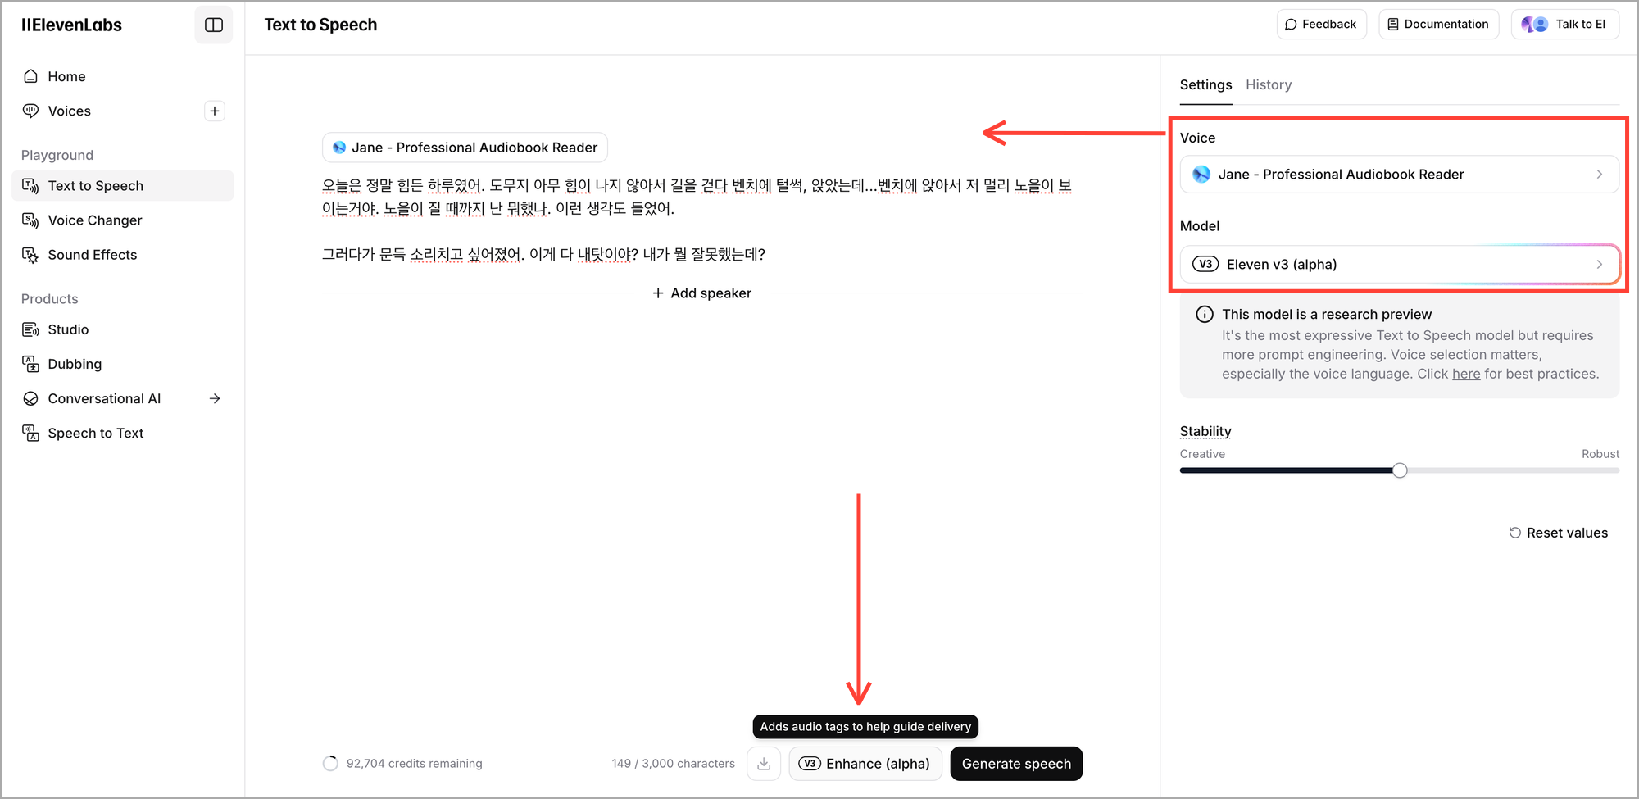Click the Talk to El avatar icon
1639x799 pixels.
1535,25
